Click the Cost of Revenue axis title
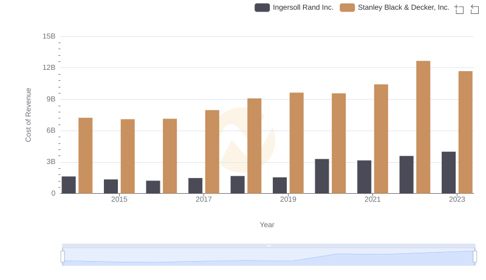This screenshot has width=486, height=280. click(28, 115)
